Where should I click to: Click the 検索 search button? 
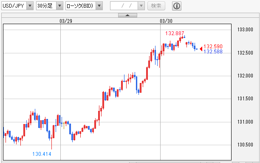[156, 6]
